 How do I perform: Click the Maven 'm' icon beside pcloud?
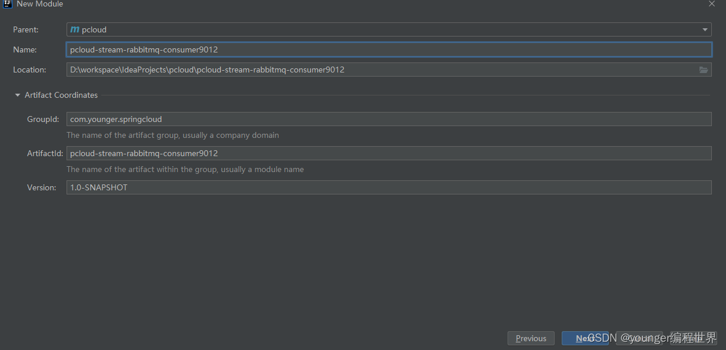(x=75, y=29)
